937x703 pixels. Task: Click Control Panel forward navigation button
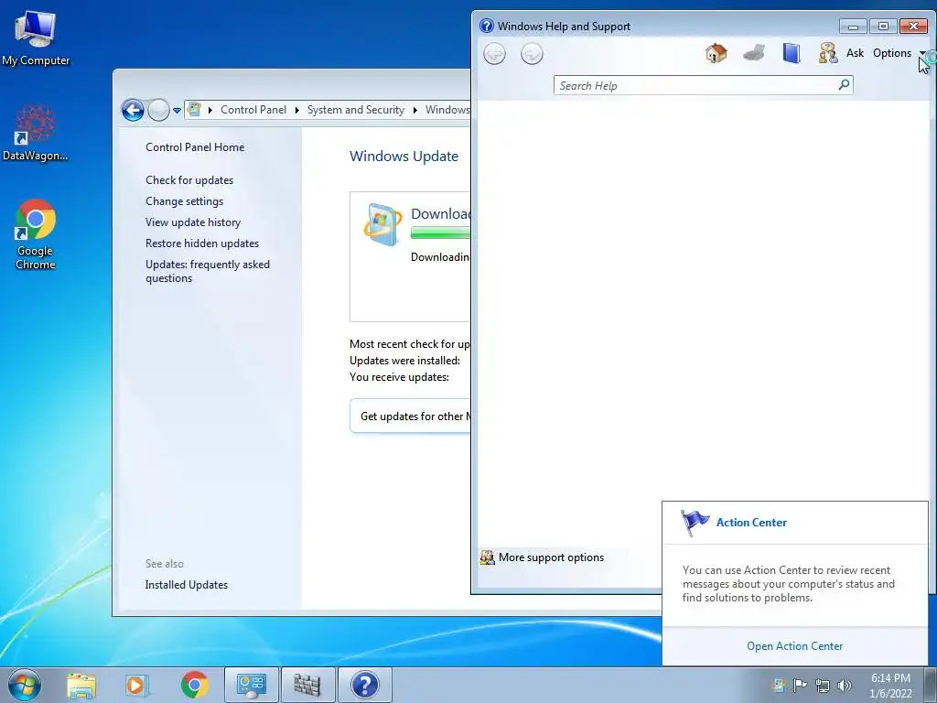pos(158,110)
